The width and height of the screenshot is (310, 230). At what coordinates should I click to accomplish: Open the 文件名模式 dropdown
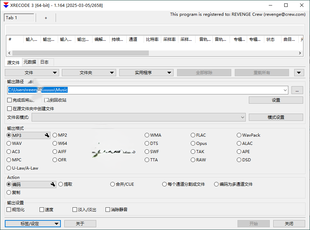pos(139,117)
